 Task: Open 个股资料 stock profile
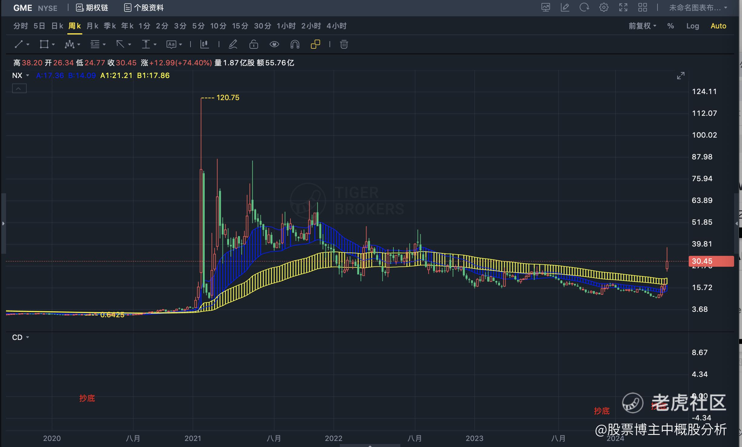[x=144, y=8]
